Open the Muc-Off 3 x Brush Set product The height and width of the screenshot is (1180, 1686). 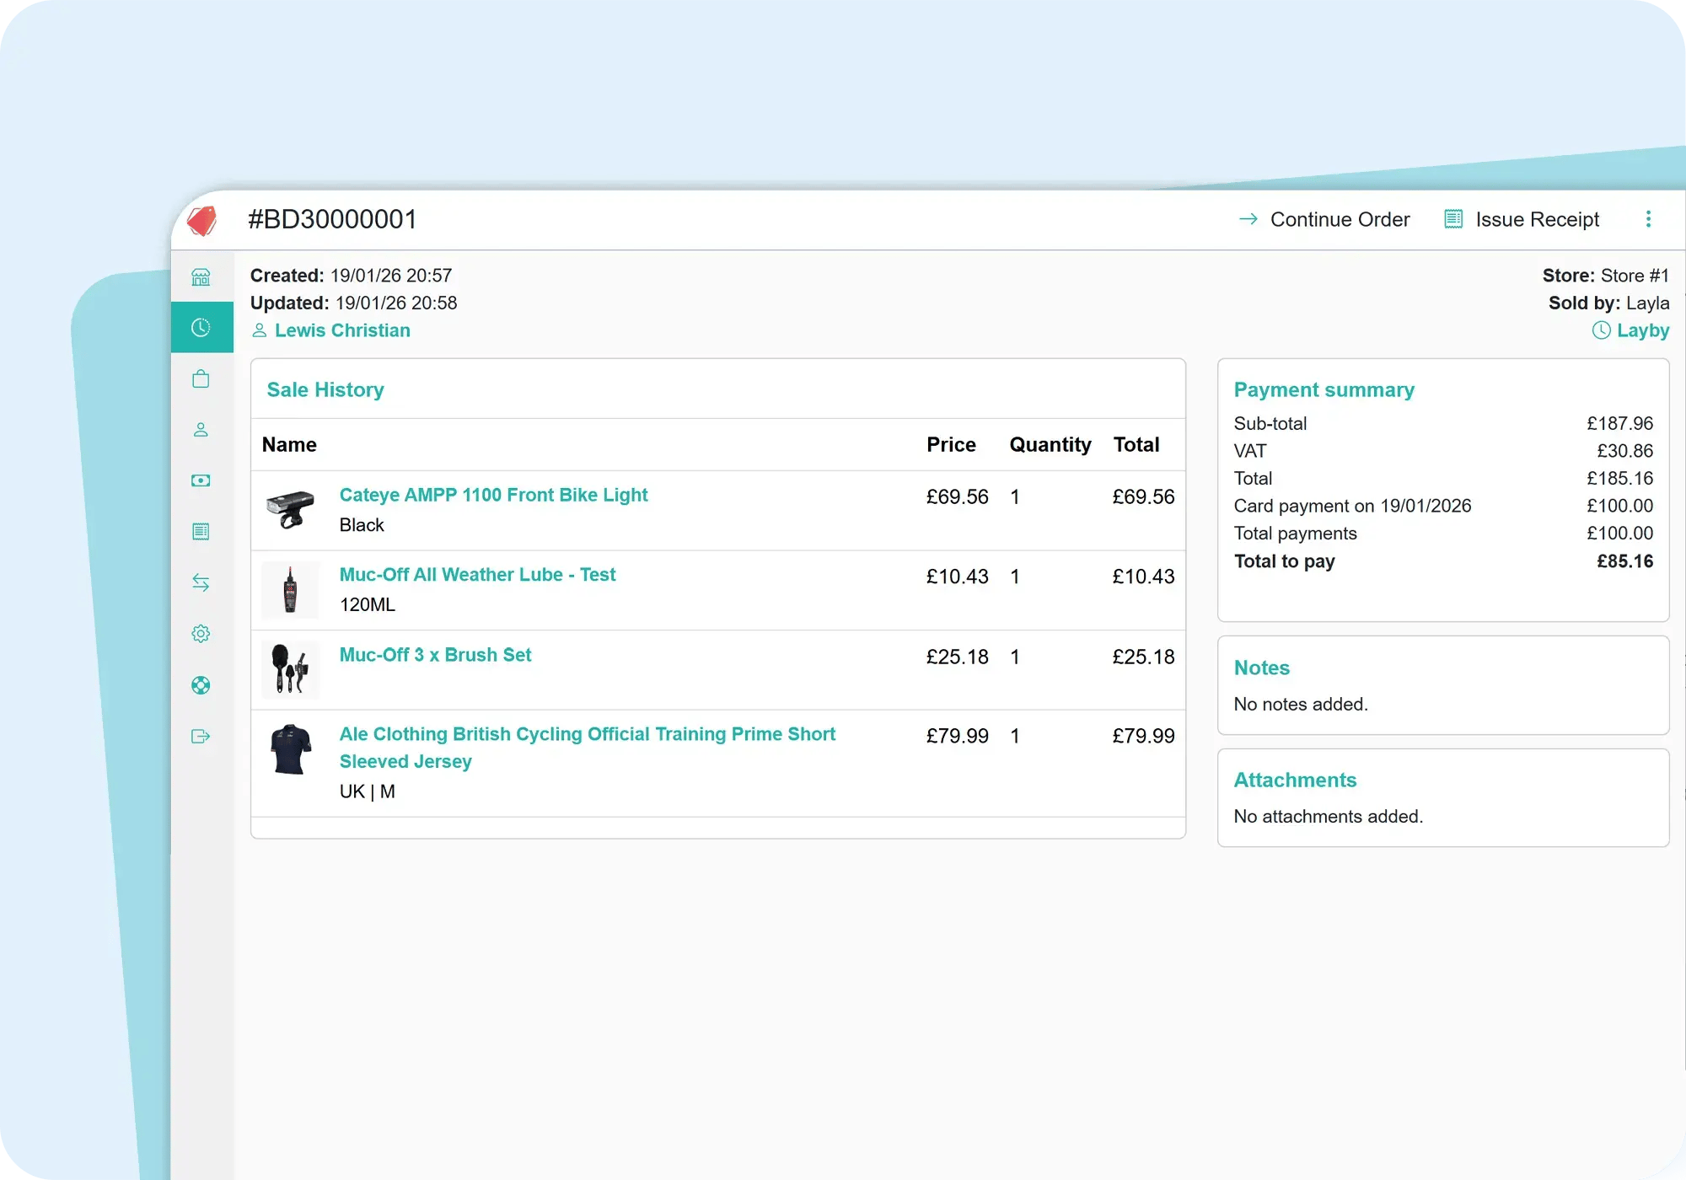point(435,655)
